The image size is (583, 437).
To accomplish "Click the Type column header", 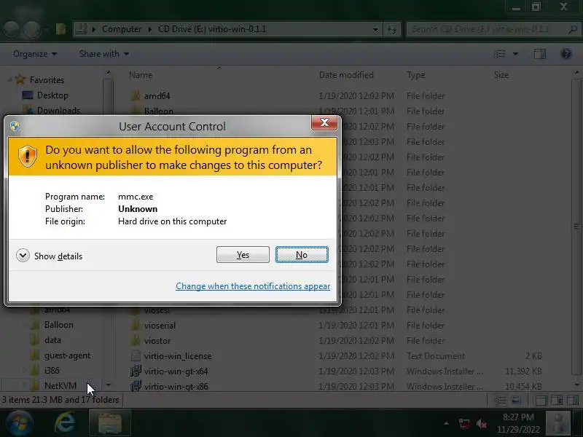I will [415, 75].
